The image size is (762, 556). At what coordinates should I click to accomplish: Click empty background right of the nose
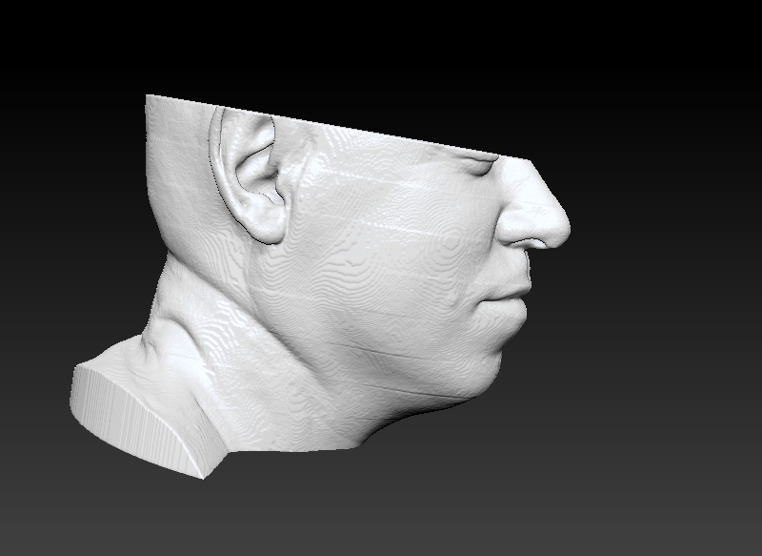pyautogui.click(x=667, y=229)
